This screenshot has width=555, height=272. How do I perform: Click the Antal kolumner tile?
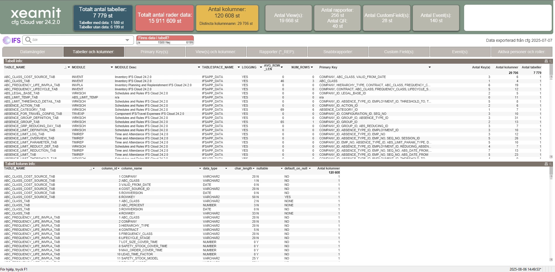[227, 18]
